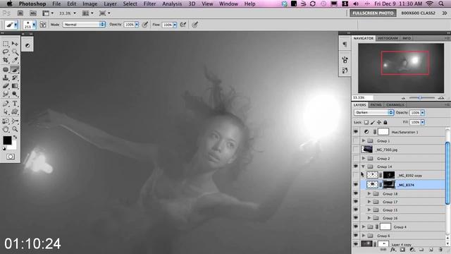
Task: Select the Move tool
Action: 15,44
